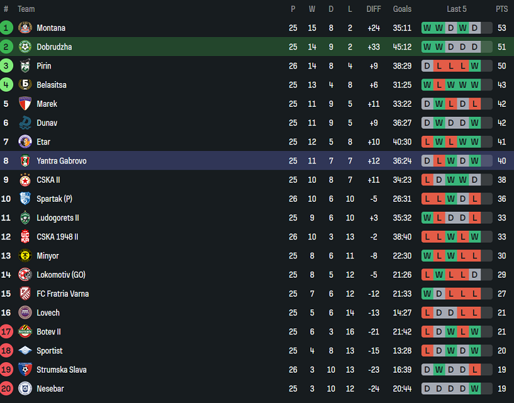Image resolution: width=514 pixels, height=403 pixels.
Task: Click the Belasitsa club crest
Action: coord(25,85)
